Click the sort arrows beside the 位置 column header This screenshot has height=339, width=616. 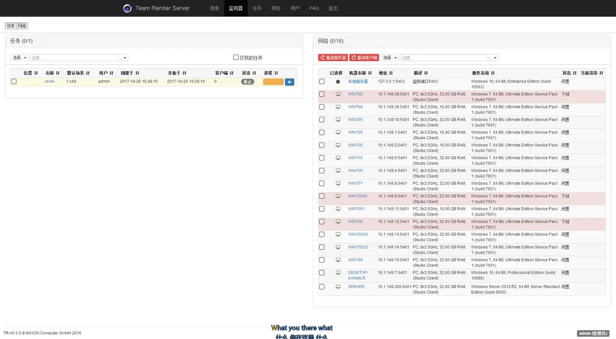36,73
